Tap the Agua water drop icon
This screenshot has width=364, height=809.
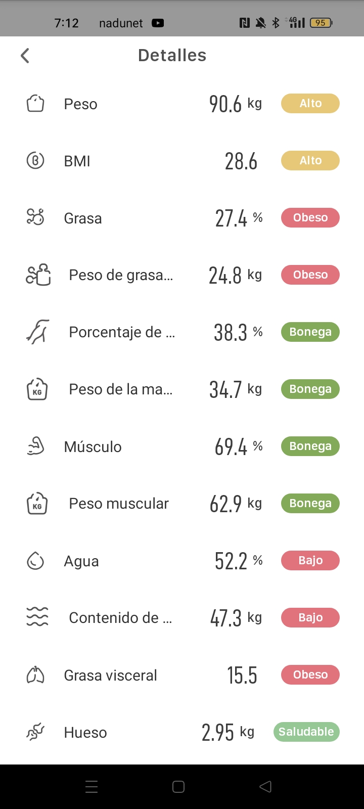click(35, 561)
